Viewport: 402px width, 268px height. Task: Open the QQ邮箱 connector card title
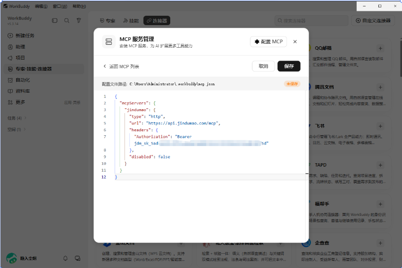(323, 48)
